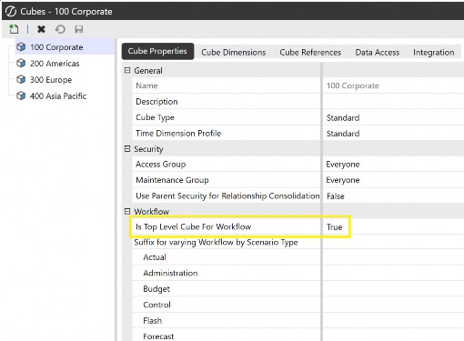Click the Save toolbar icon

point(79,29)
